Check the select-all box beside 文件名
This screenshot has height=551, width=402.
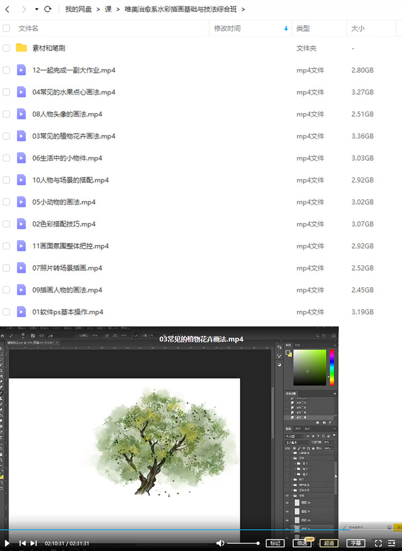tap(6, 28)
